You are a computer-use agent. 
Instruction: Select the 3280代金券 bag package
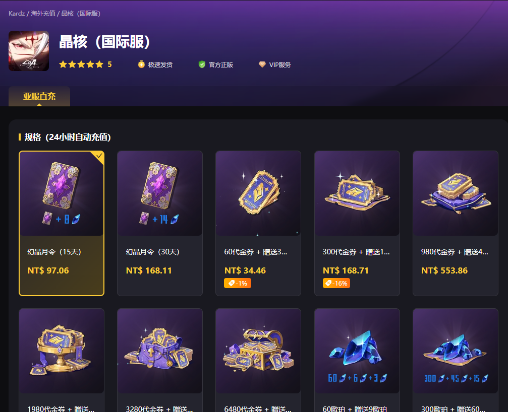pyautogui.click(x=160, y=360)
